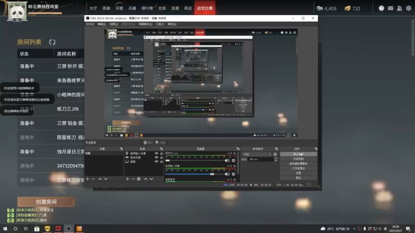Click 启动虚拟摄像机 button
Image resolution: width=415 pixels, height=233 pixels.
click(298, 164)
